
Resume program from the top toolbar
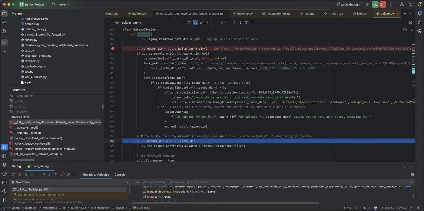tap(368, 5)
